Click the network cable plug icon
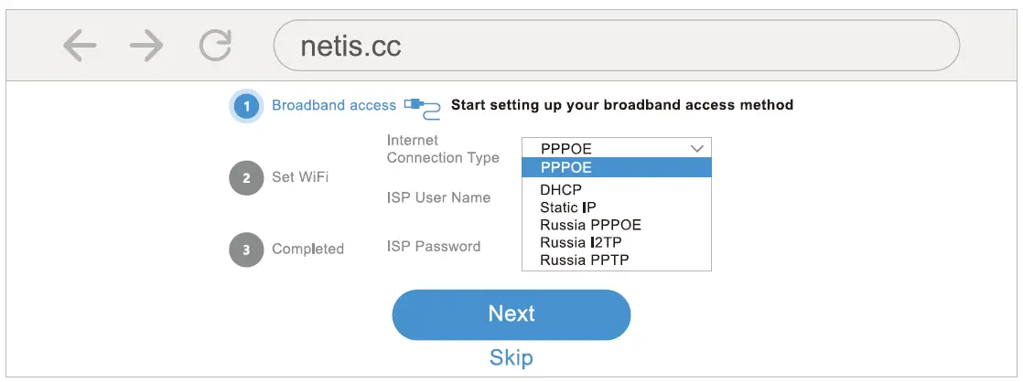 coord(423,106)
